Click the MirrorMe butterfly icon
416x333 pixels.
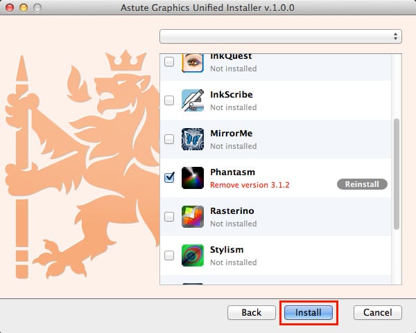point(193,139)
